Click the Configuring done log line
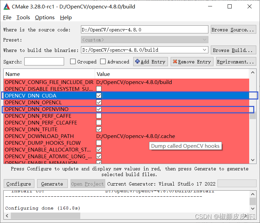Screen dimensions: 260x223 click(x=42, y=208)
